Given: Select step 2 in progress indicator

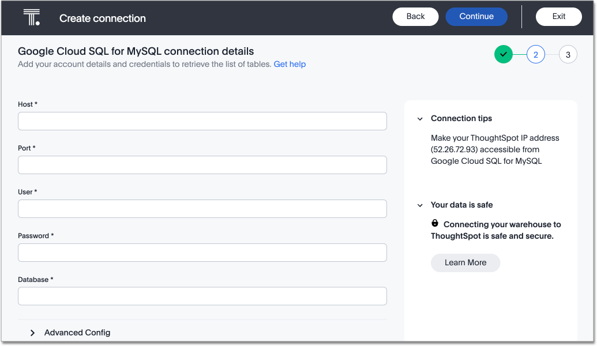Looking at the screenshot, I should pyautogui.click(x=535, y=54).
